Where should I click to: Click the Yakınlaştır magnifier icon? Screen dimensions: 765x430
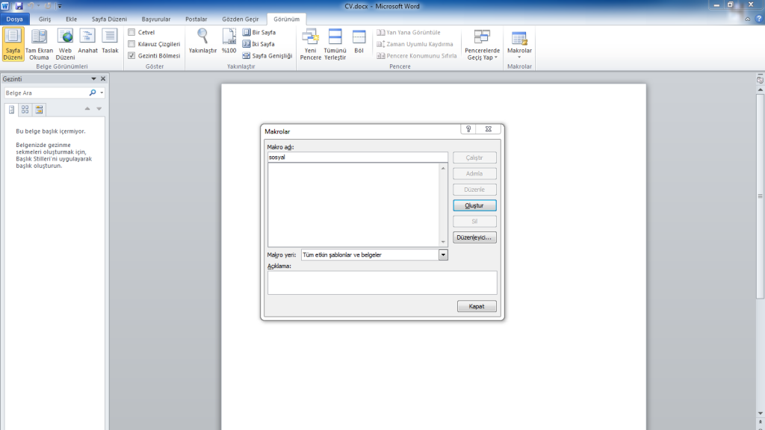tap(202, 36)
